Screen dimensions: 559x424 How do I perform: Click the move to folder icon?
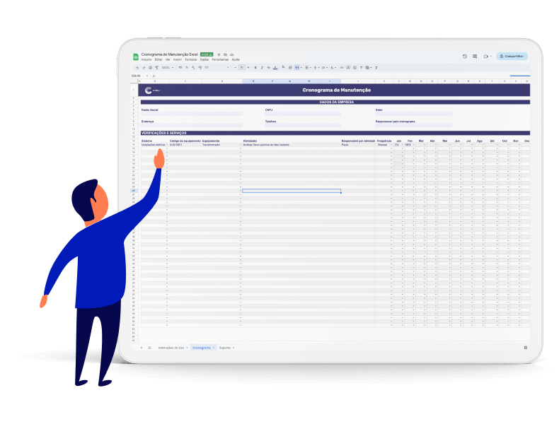coord(225,54)
